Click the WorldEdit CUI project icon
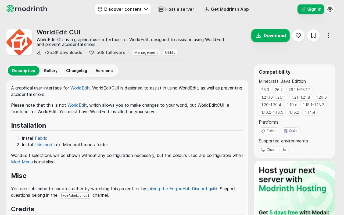The image size is (344, 215). 19,42
